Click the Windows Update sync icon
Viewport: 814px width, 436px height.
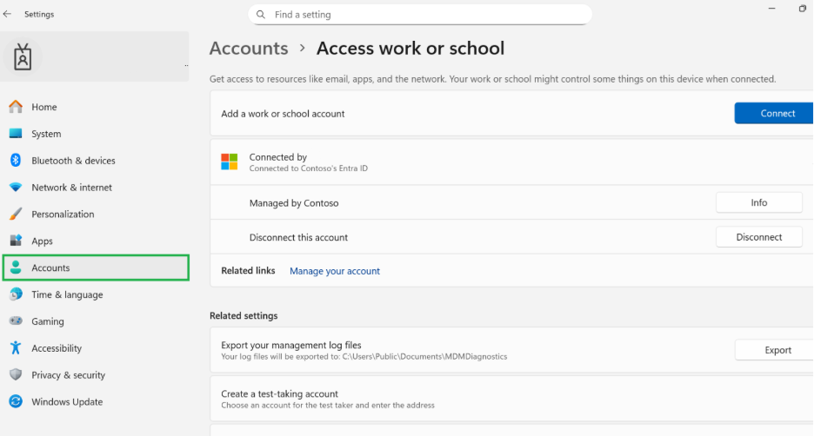point(16,401)
